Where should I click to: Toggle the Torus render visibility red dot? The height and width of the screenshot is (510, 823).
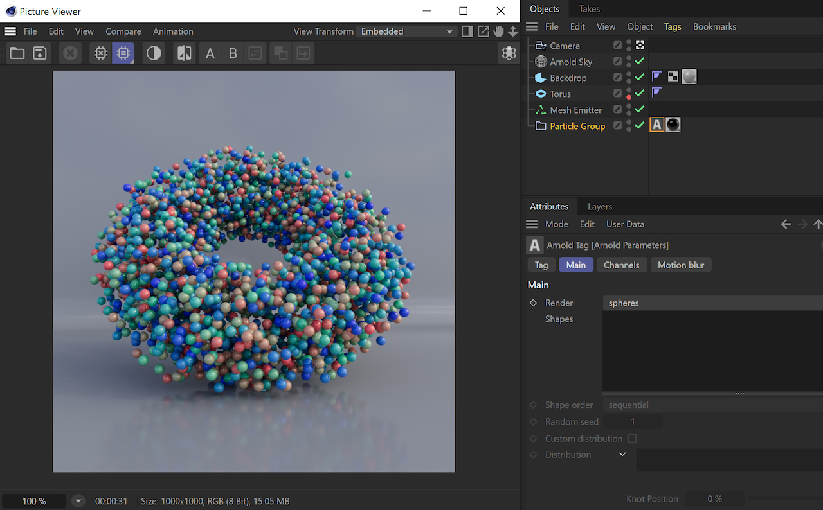[629, 97]
